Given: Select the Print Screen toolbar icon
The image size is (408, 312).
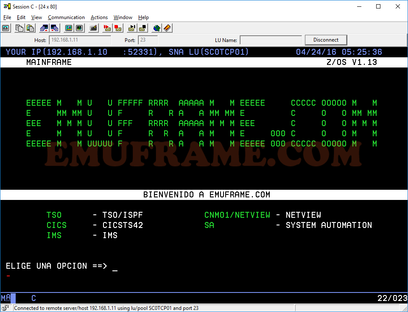Looking at the screenshot, I should [x=6, y=28].
